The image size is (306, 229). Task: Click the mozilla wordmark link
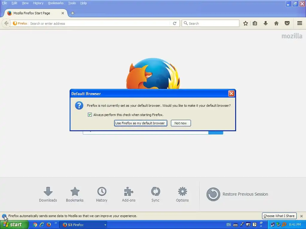292,36
